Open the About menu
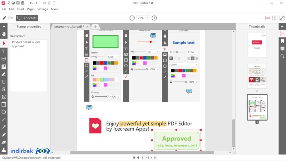The image size is (286, 161). point(55,9)
